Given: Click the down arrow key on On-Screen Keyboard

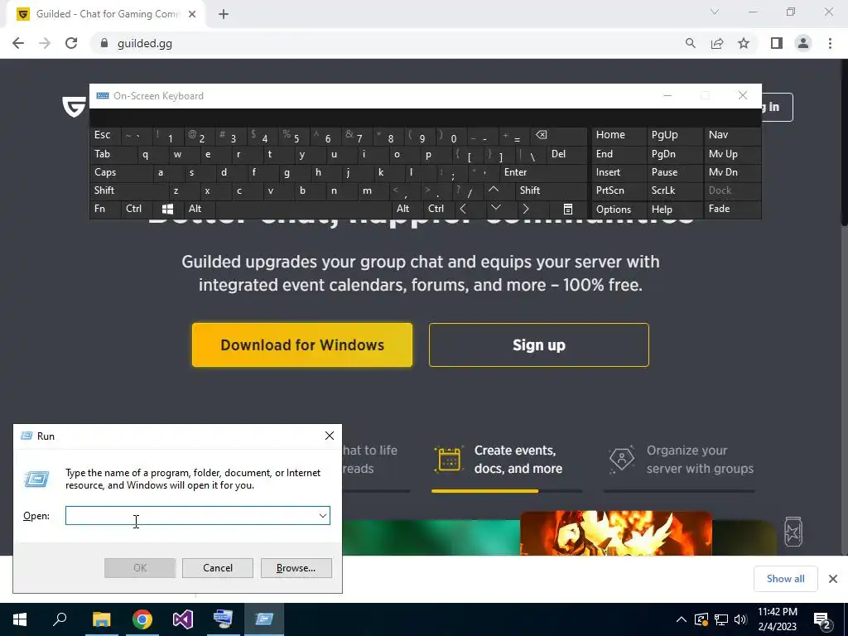Looking at the screenshot, I should (495, 209).
